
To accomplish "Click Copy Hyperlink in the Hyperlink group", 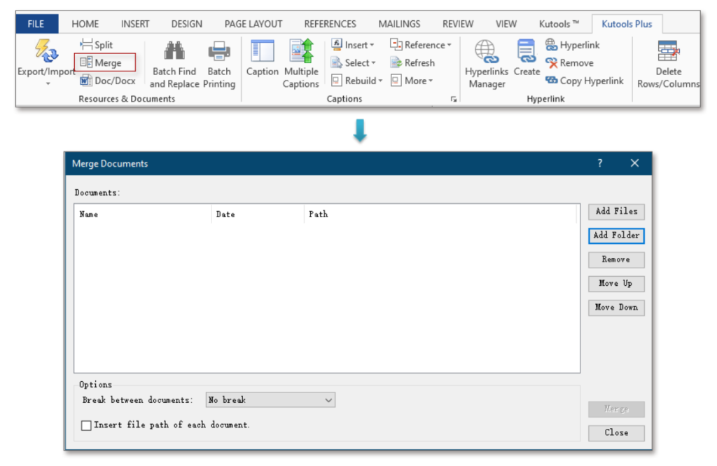I will 585,81.
